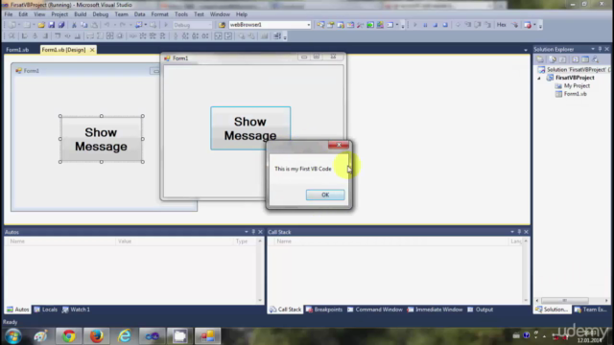Open the File menu
The height and width of the screenshot is (345, 614).
click(9, 14)
